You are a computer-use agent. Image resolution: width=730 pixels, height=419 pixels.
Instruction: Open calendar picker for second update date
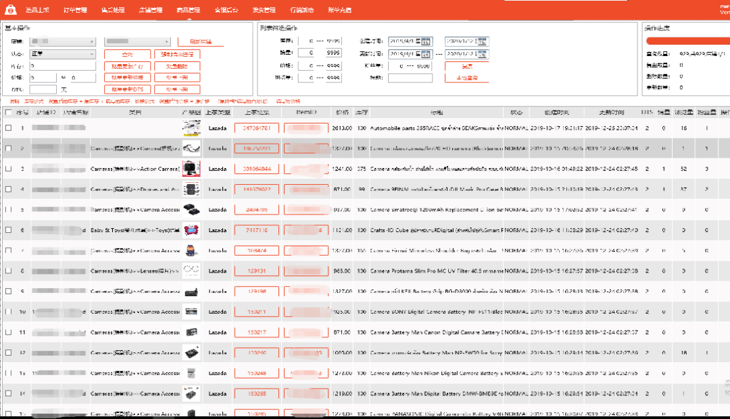click(x=485, y=54)
